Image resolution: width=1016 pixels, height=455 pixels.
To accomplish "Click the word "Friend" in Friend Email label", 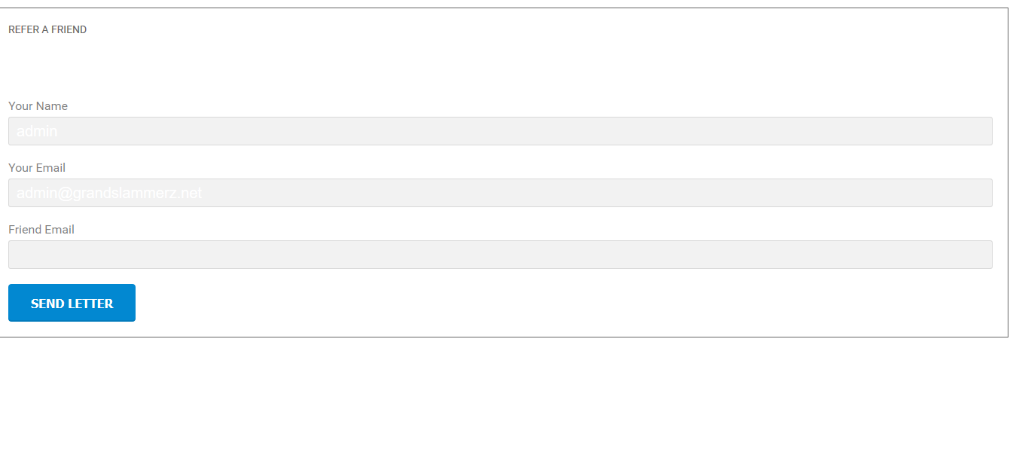I will [x=25, y=230].
